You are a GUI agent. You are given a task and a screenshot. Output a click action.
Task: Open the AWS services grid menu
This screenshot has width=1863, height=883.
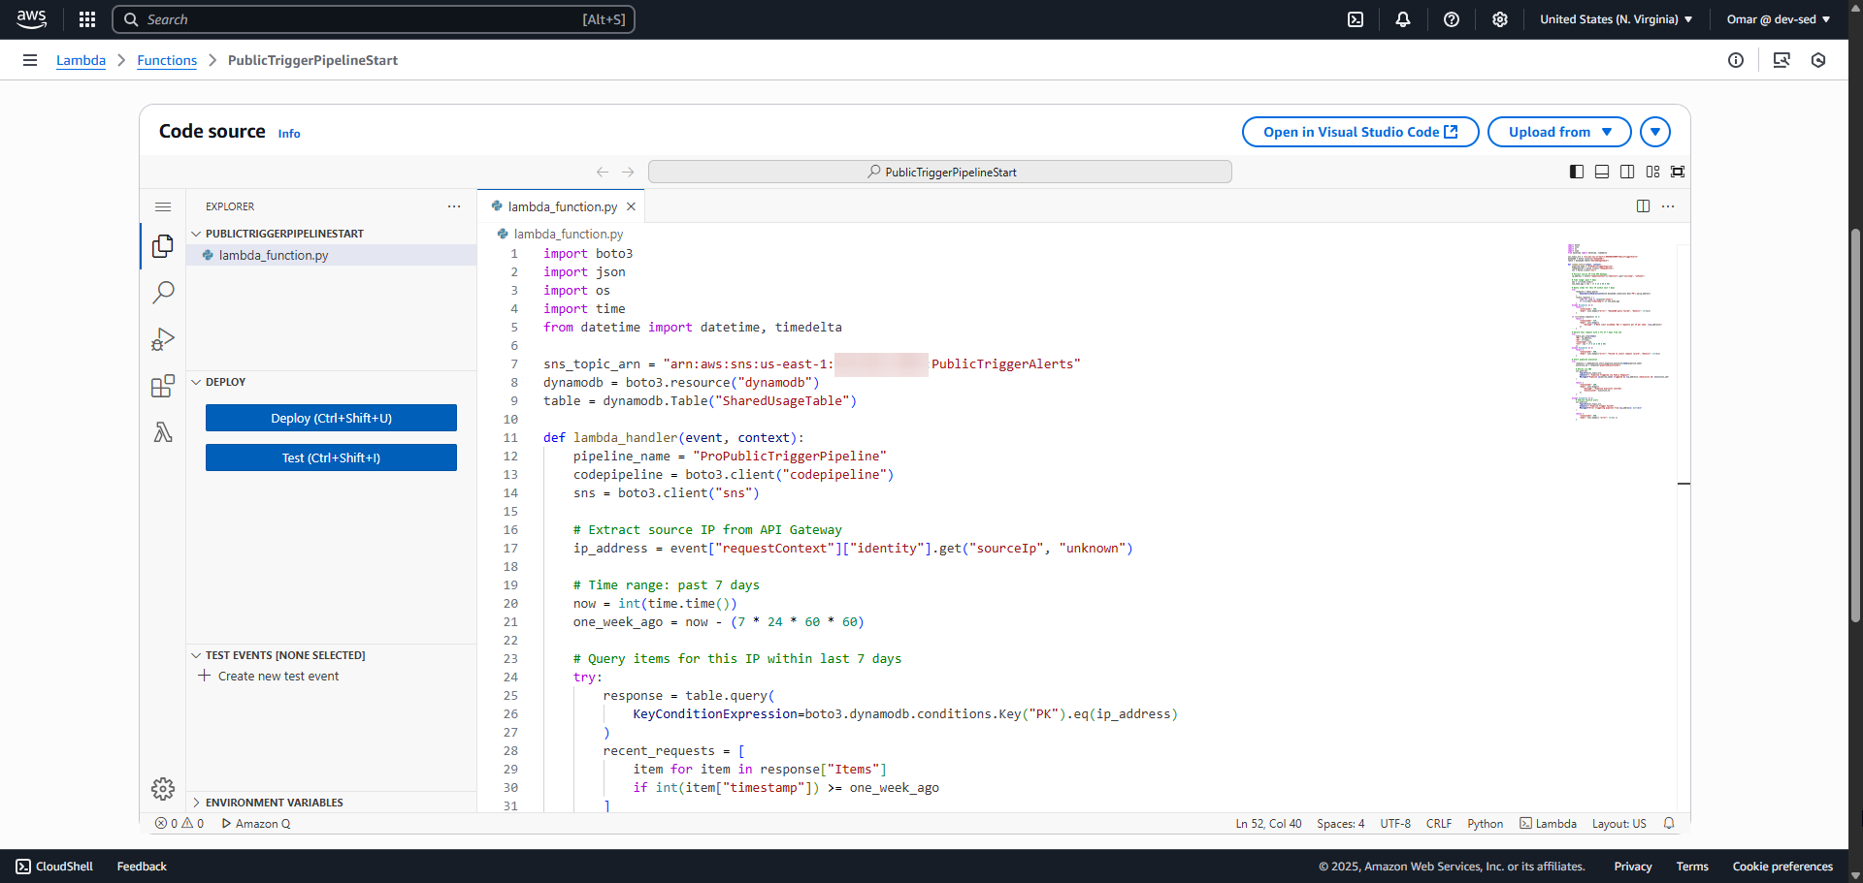tap(87, 19)
